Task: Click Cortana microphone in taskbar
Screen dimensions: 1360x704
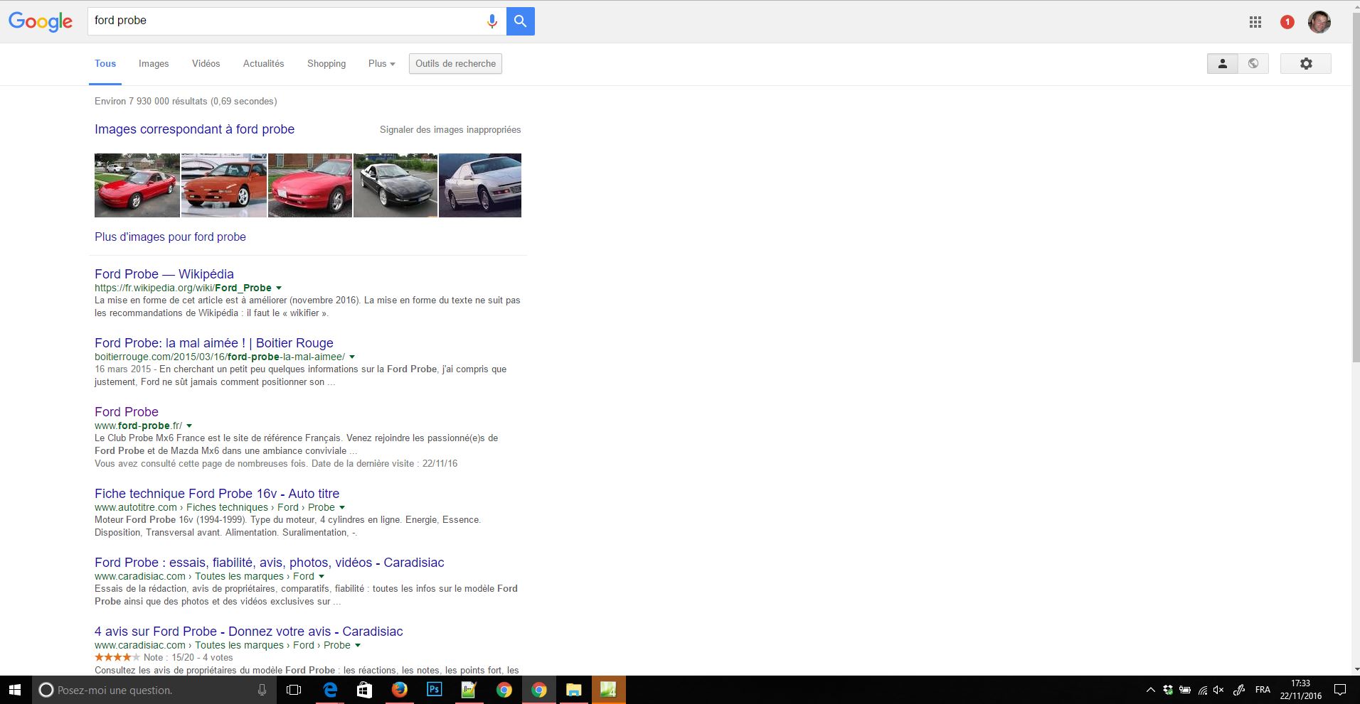Action: tap(262, 690)
